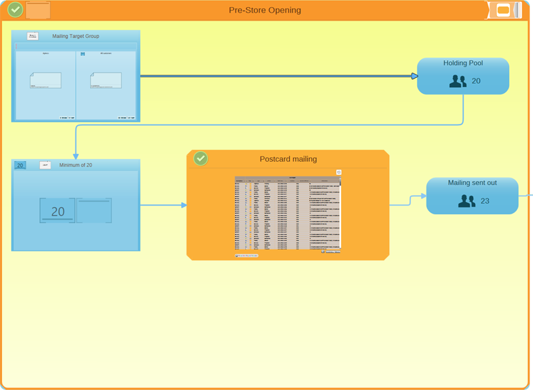Click the Postcard mailing title
This screenshot has height=390, width=533.
click(288, 159)
